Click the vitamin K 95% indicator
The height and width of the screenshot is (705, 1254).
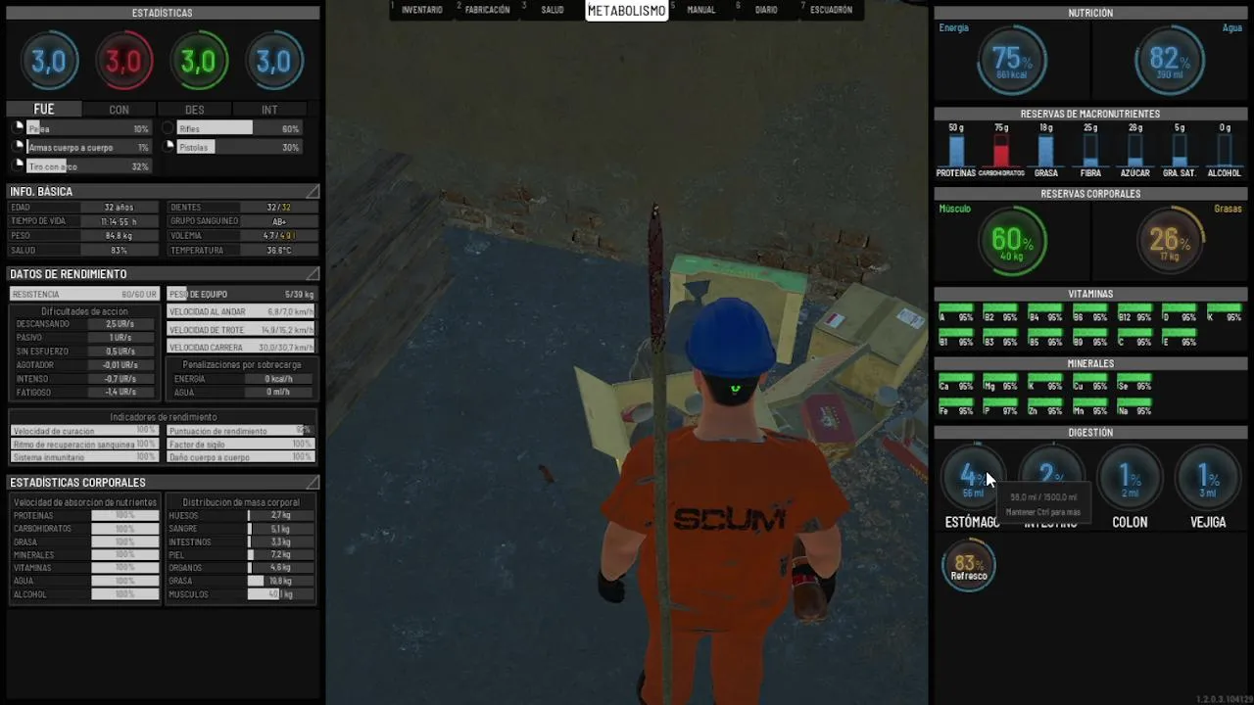point(1225,313)
